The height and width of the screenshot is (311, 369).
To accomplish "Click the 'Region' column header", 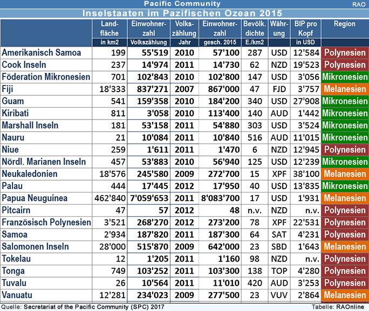I will (x=344, y=24).
